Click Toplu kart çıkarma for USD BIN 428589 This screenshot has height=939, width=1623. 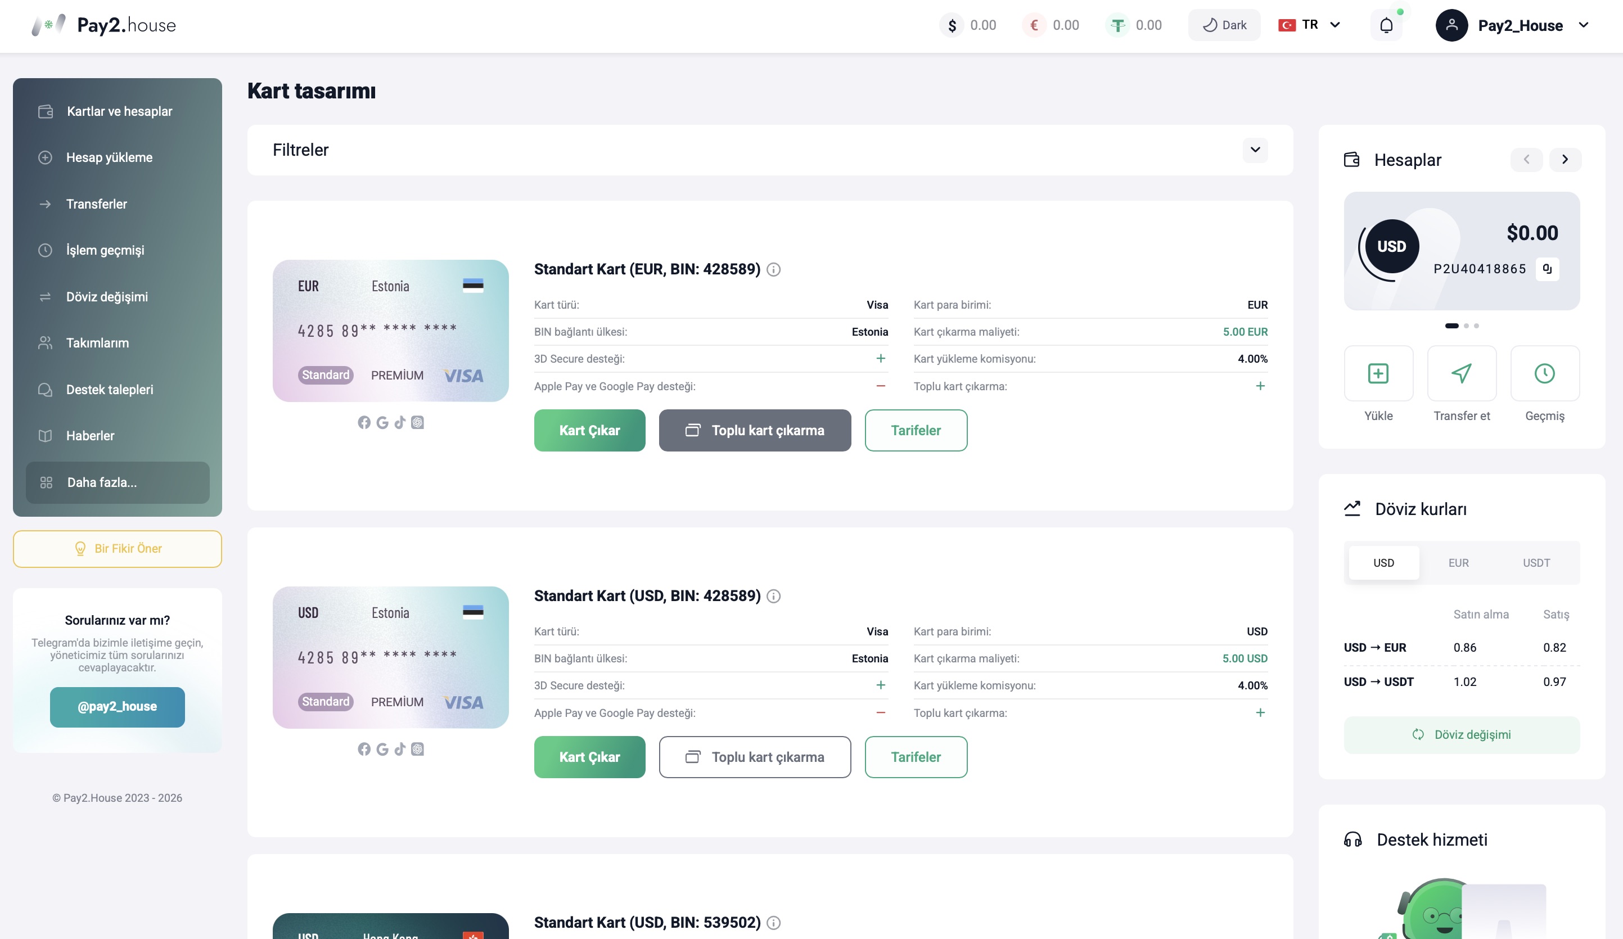[x=755, y=757]
